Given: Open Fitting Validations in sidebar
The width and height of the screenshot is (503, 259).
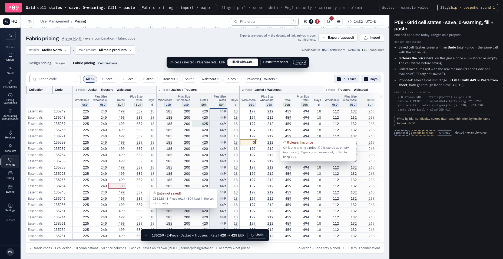Looking at the screenshot, I should [10, 99].
